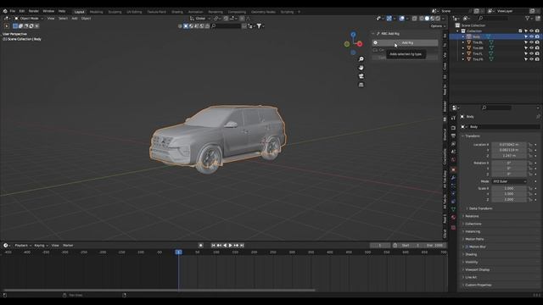This screenshot has width=543, height=305.
Task: Expand the Viewport Display panel
Action: (477, 269)
